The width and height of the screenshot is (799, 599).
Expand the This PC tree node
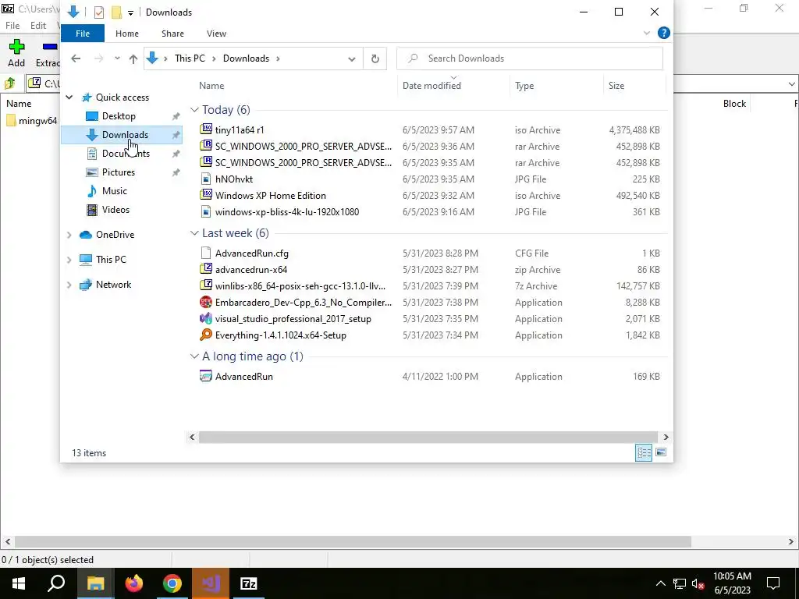[69, 259]
